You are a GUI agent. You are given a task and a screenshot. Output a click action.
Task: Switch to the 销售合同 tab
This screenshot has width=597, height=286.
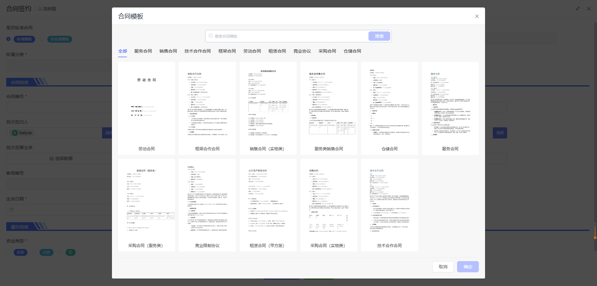(x=168, y=51)
